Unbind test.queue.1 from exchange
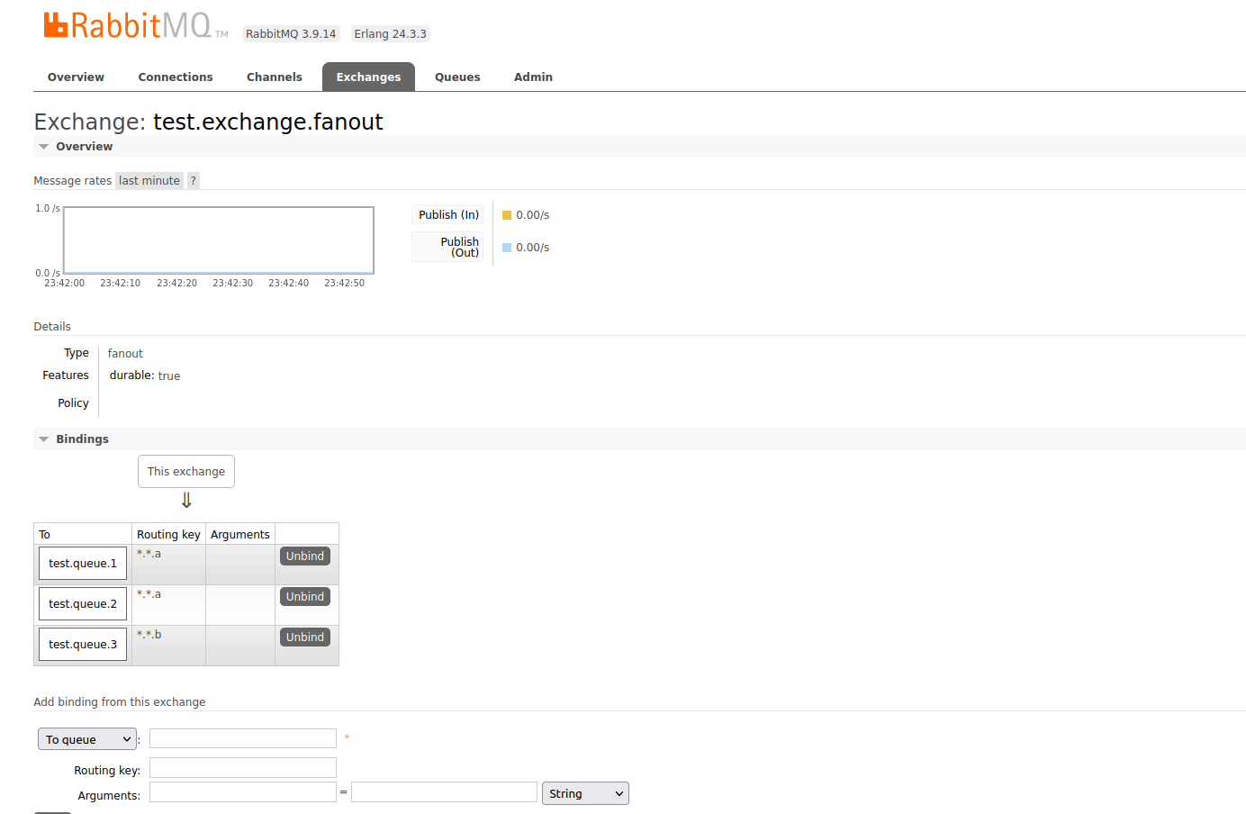 pyautogui.click(x=305, y=556)
